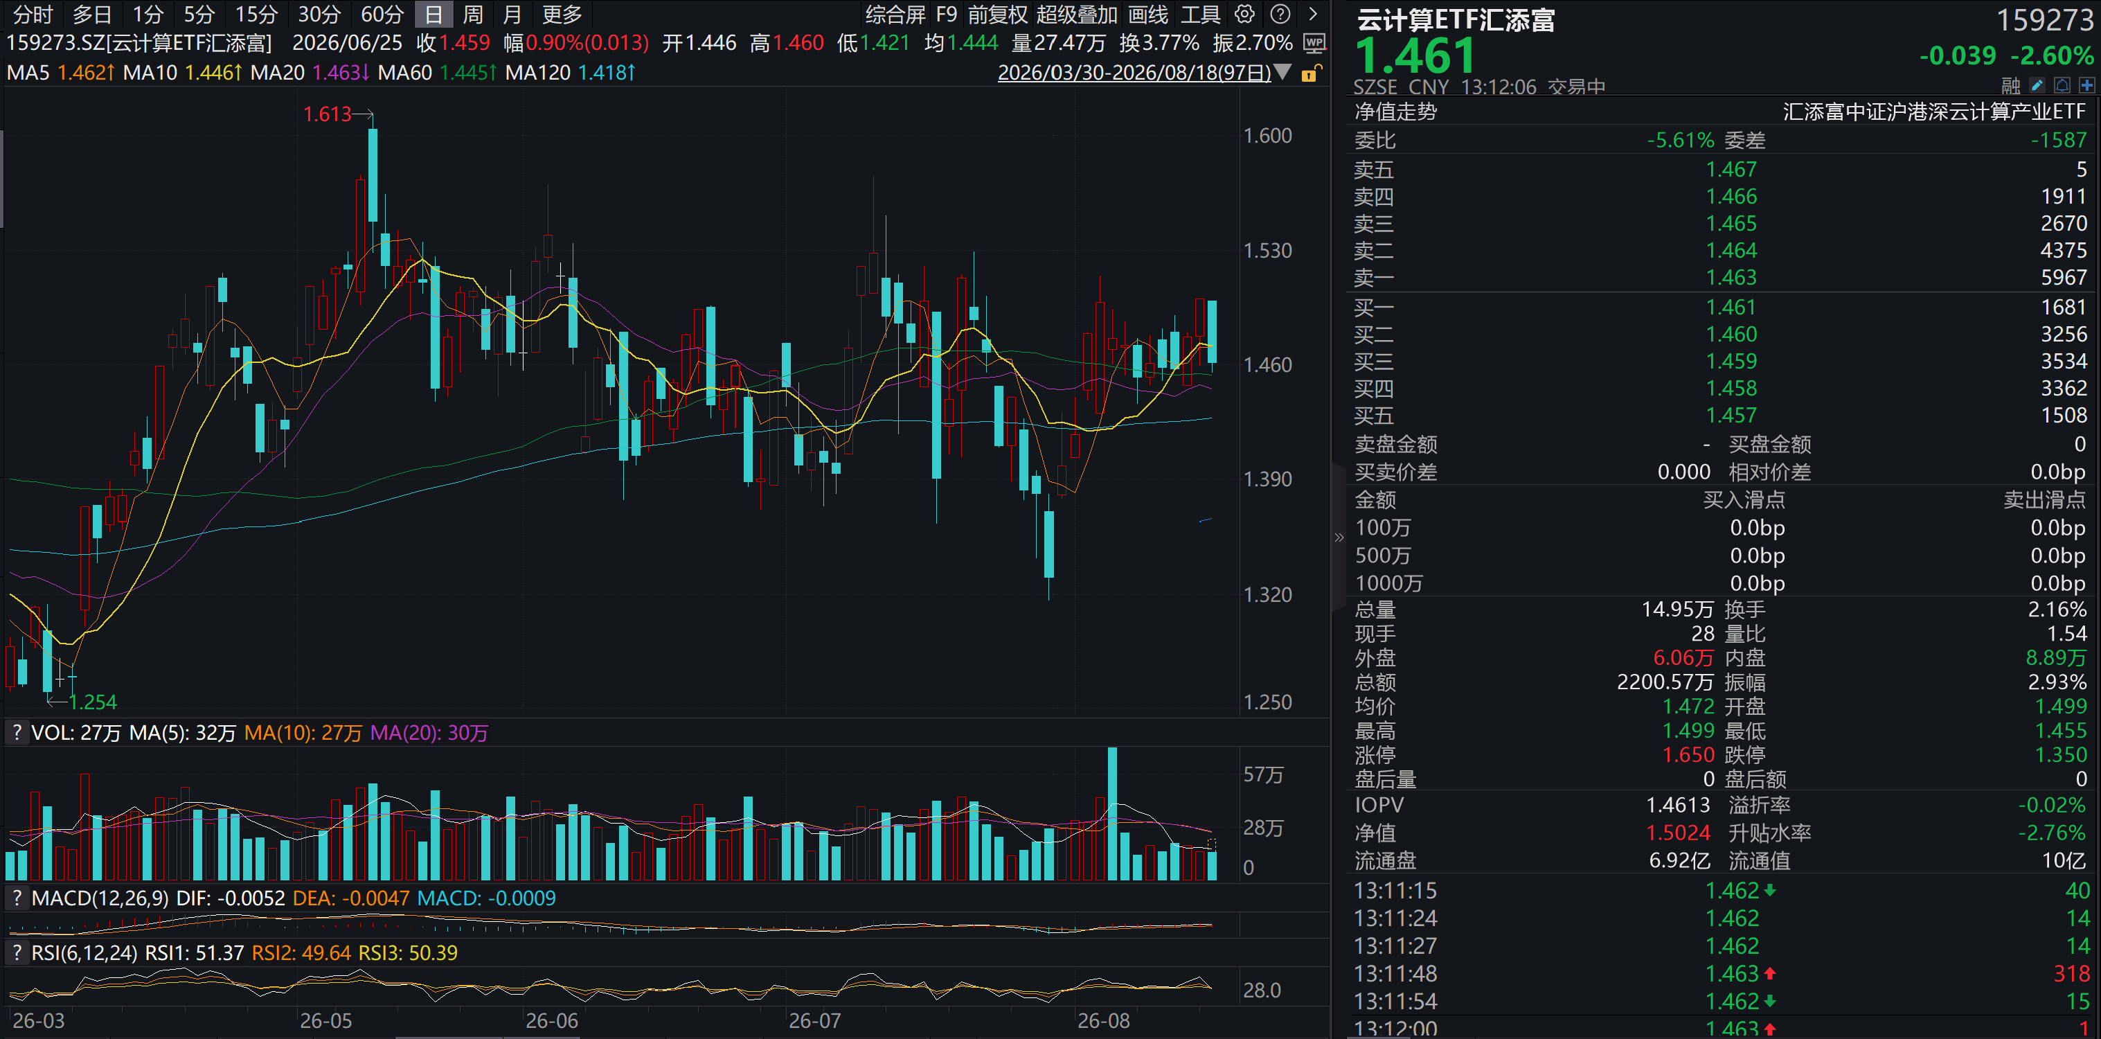The height and width of the screenshot is (1039, 2101).
Task: Collapse the quote side panel with the double chevron
Action: [x=1339, y=538]
